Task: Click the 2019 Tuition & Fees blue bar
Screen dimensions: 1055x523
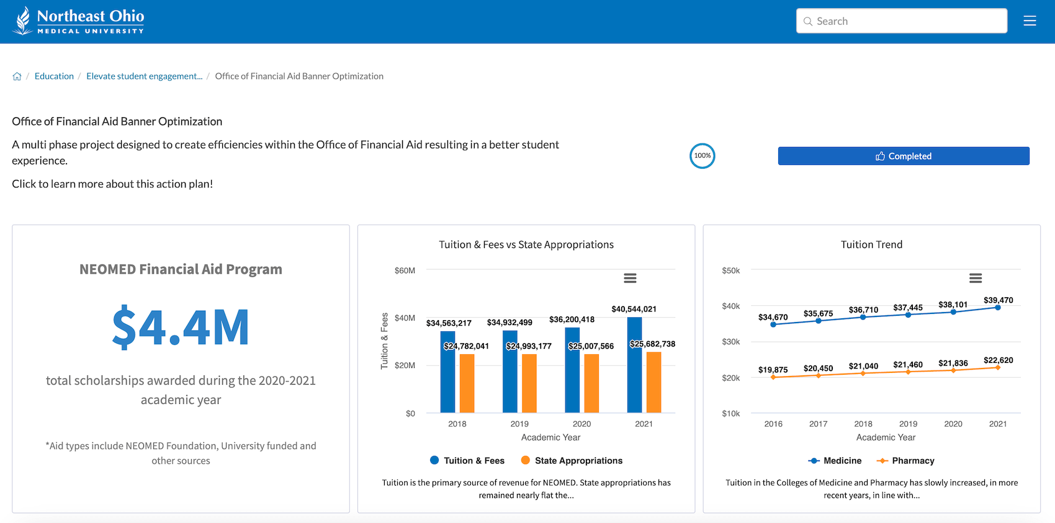Action: (x=510, y=372)
